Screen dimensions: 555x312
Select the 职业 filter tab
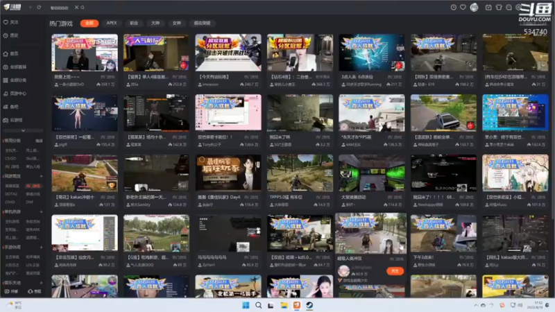point(134,23)
